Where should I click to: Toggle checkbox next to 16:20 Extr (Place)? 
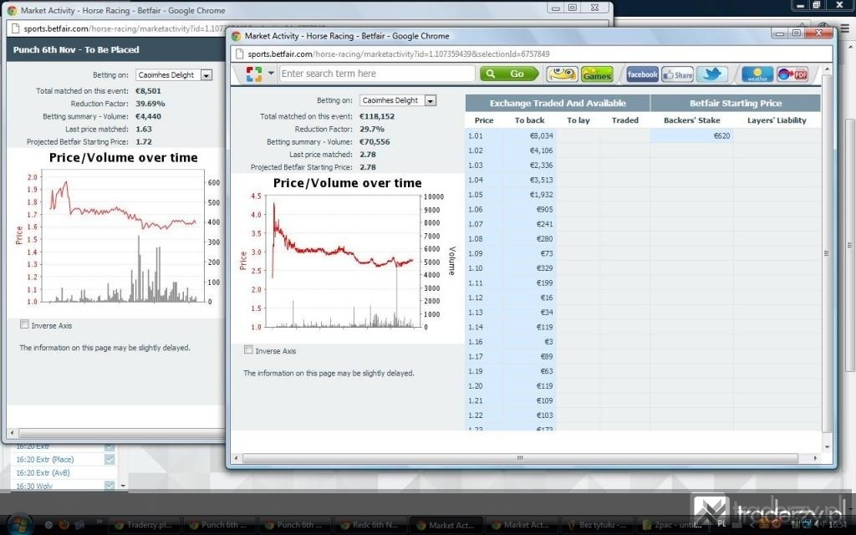110,460
